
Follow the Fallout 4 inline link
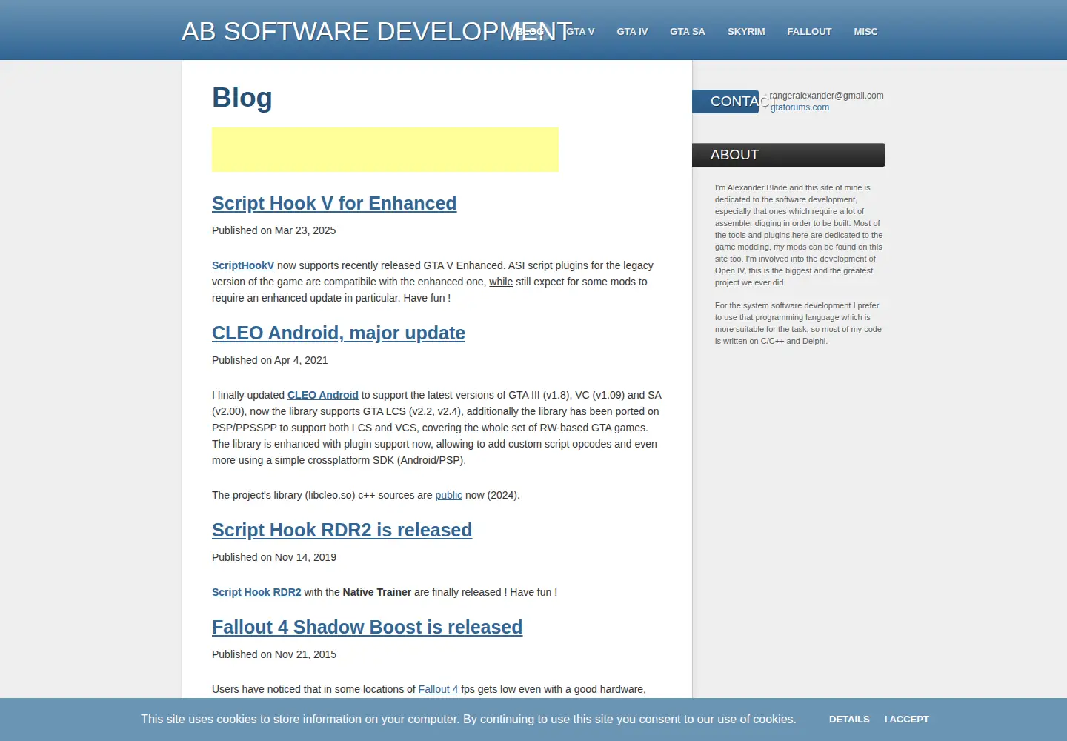438,689
